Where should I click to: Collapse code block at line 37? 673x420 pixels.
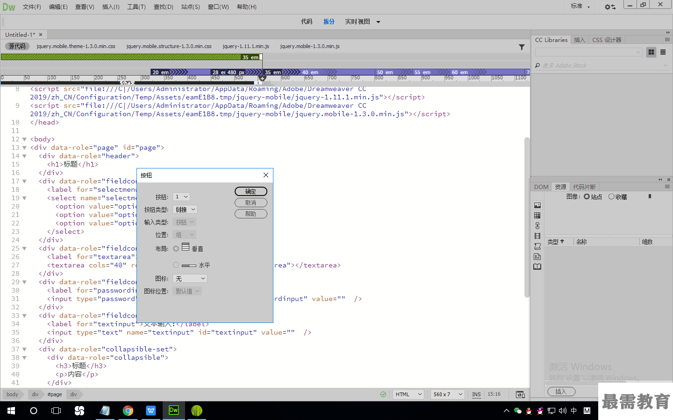[x=24, y=349]
